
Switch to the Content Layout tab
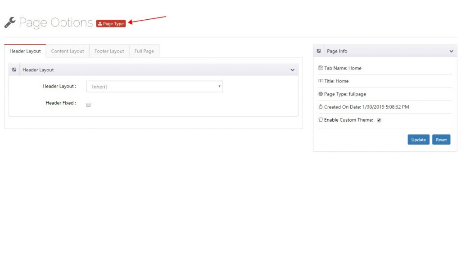point(67,51)
